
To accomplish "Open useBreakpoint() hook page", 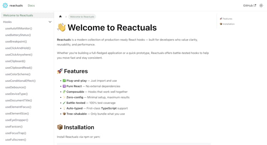I will (16, 42).
